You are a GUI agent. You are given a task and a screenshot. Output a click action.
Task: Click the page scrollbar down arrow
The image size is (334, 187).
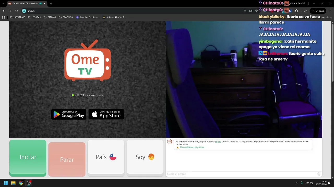(332, 177)
